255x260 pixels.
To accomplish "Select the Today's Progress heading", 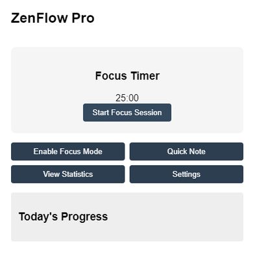I will (x=63, y=216).
